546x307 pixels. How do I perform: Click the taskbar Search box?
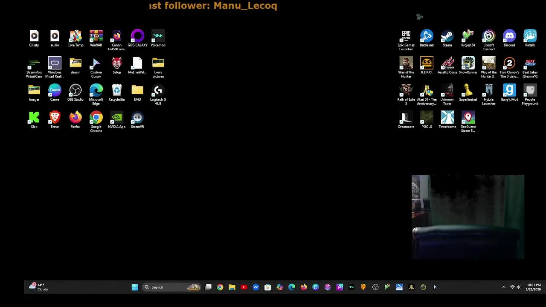[x=171, y=287]
